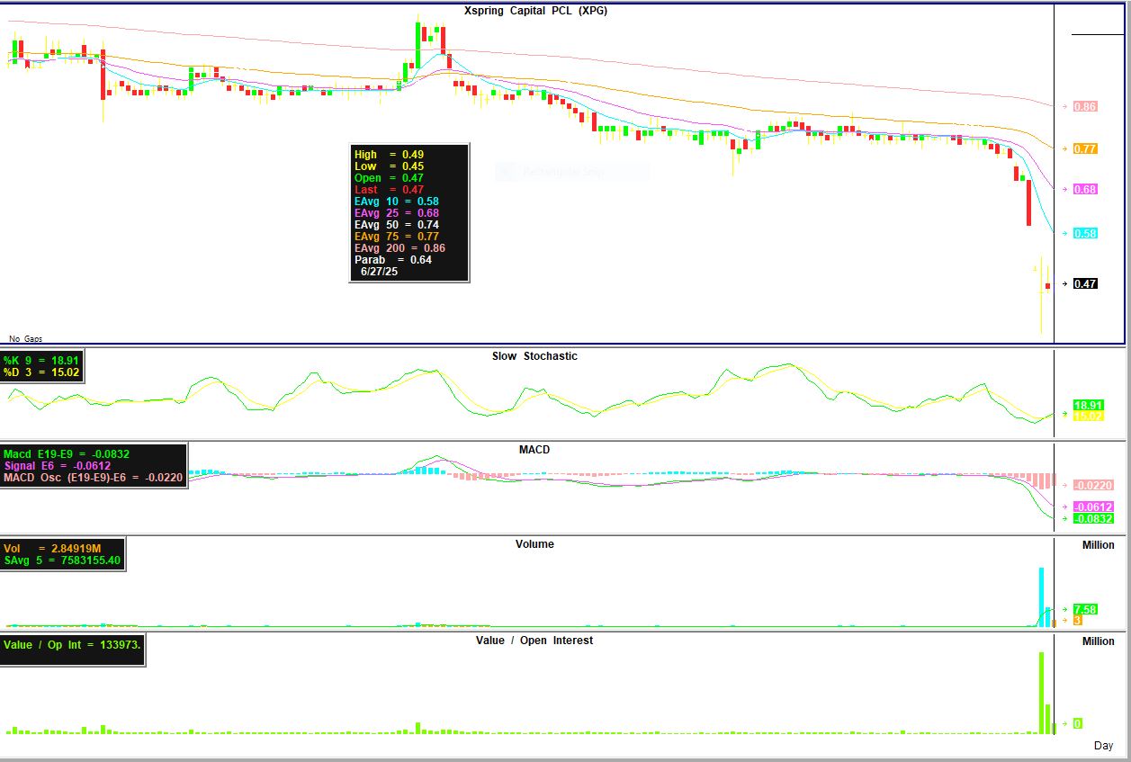Click the pink -0.0220 MACD axis label

1094,486
